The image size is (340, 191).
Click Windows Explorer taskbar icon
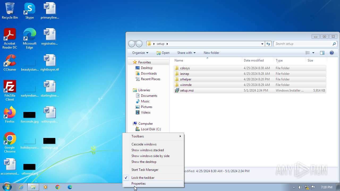[x=33, y=187]
